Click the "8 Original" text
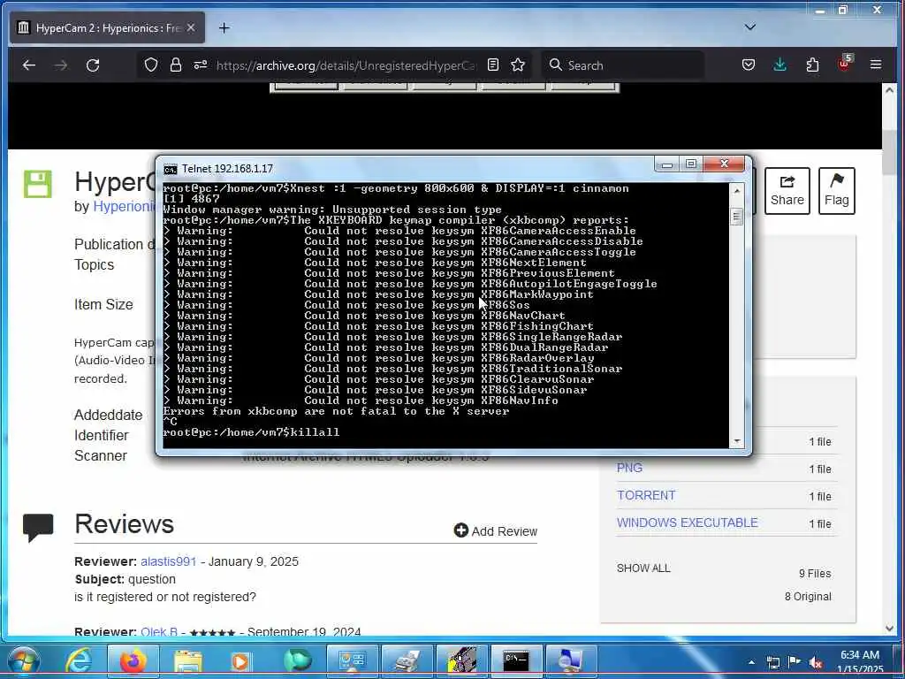This screenshot has height=679, width=905. [808, 597]
